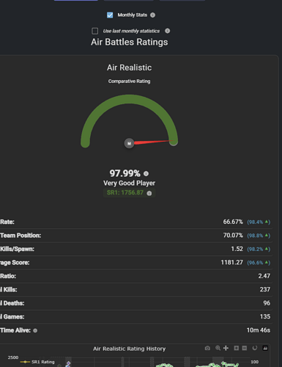Click Comparative Rating subtitle

(129, 81)
